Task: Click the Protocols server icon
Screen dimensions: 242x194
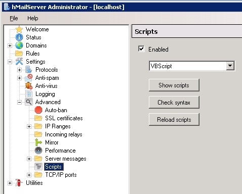Action: coord(29,70)
